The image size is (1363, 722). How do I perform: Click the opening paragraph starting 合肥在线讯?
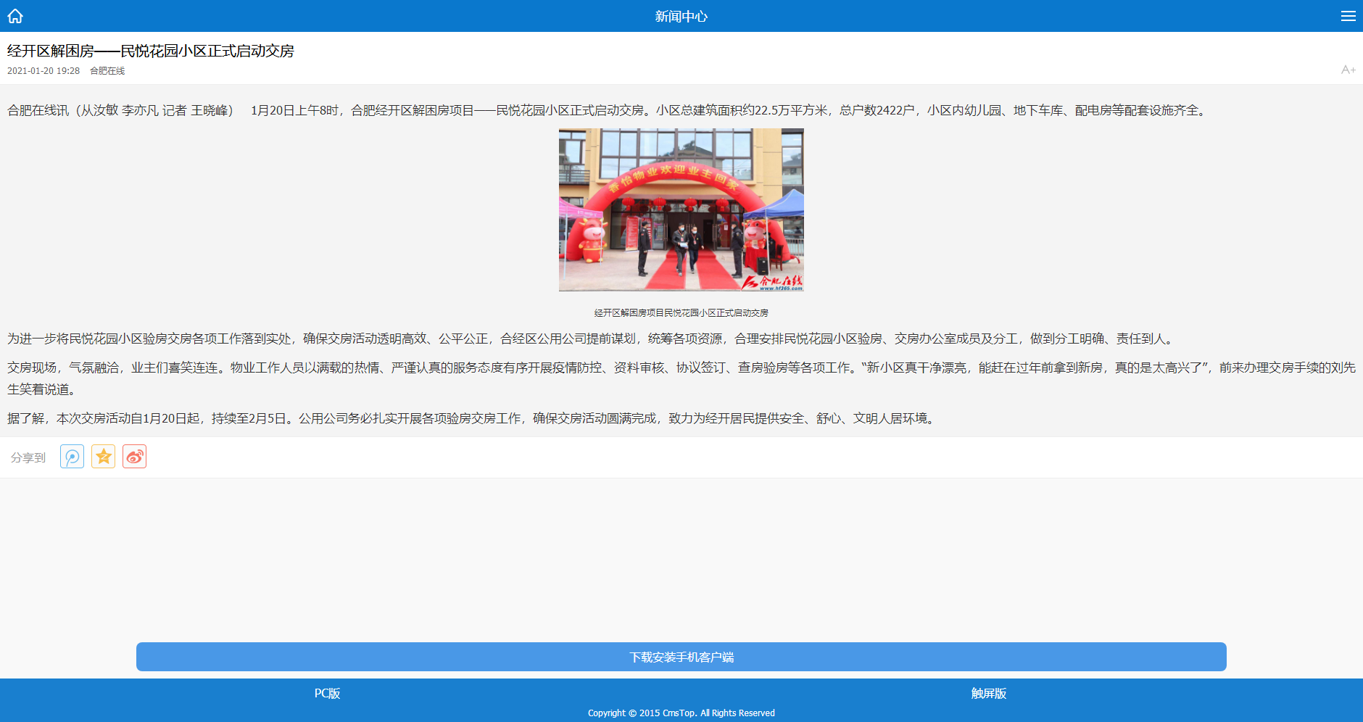pyautogui.click(x=608, y=110)
